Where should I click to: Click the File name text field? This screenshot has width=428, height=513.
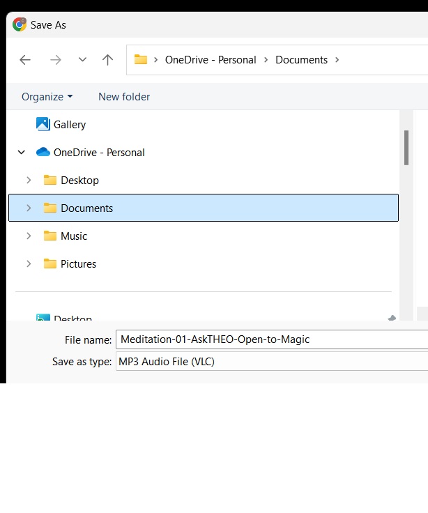272,339
